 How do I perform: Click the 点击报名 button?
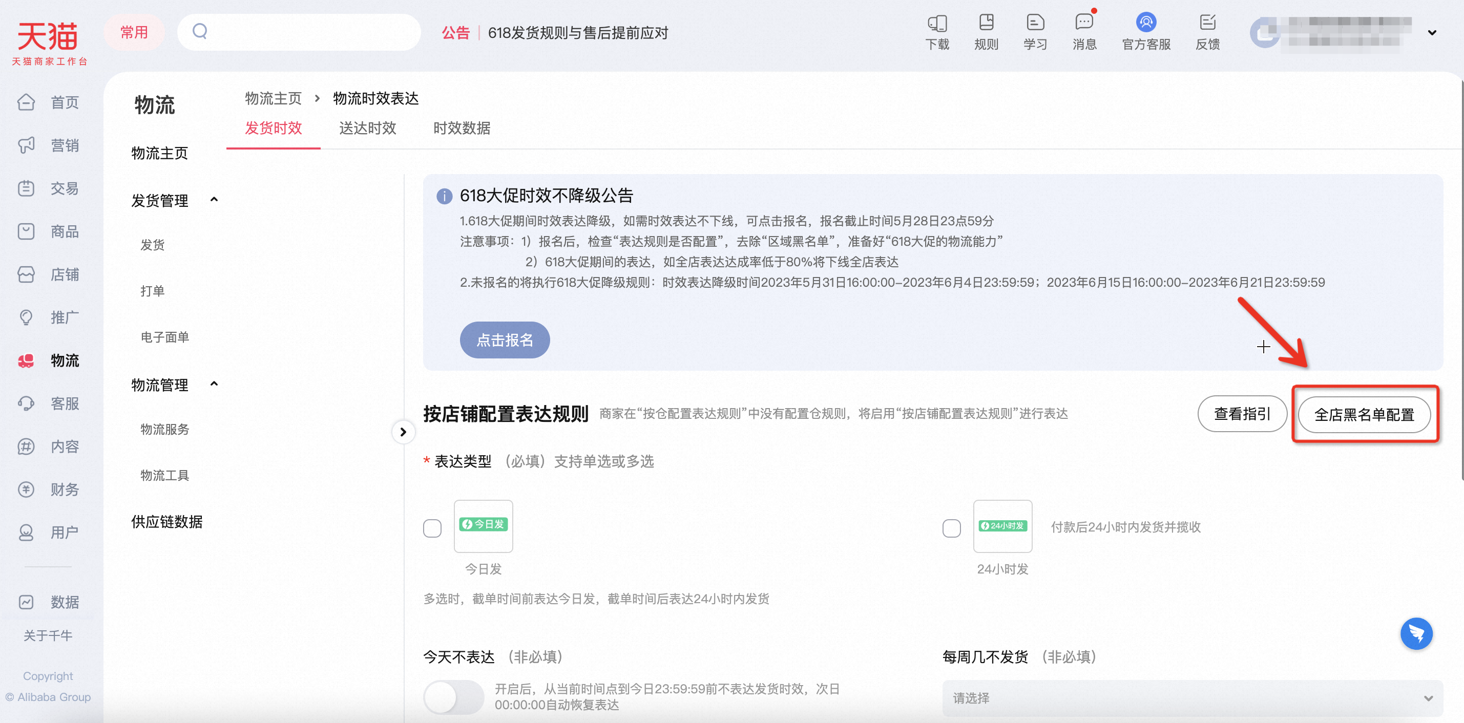pyautogui.click(x=505, y=340)
